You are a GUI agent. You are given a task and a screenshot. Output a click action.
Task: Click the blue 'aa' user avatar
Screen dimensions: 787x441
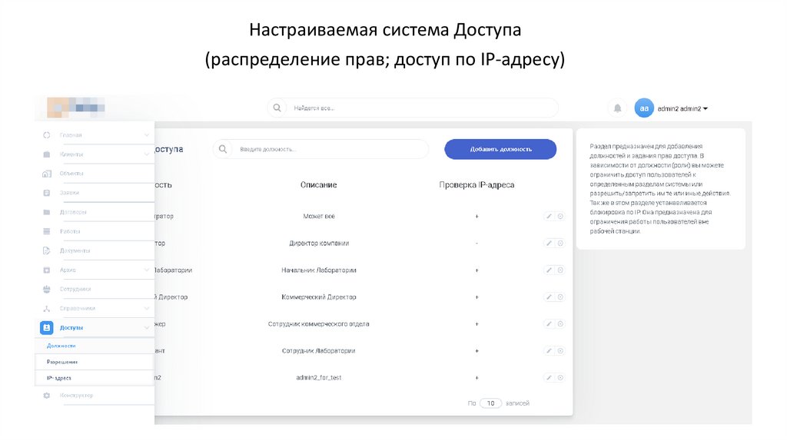click(x=644, y=108)
